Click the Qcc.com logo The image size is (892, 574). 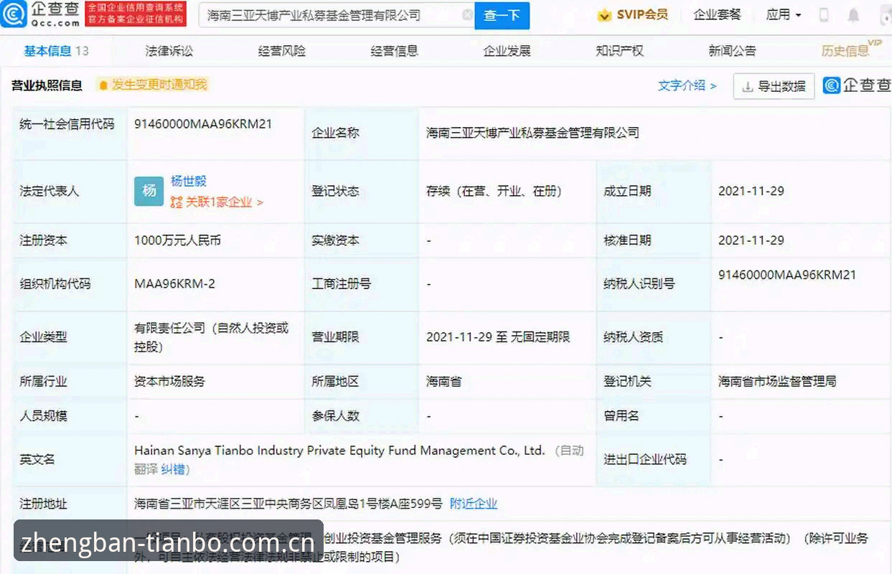(x=40, y=14)
